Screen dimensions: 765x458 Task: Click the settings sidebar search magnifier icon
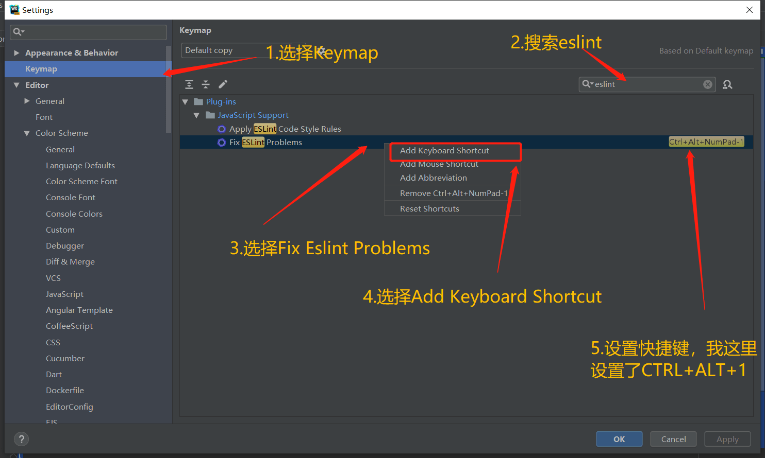pos(18,32)
